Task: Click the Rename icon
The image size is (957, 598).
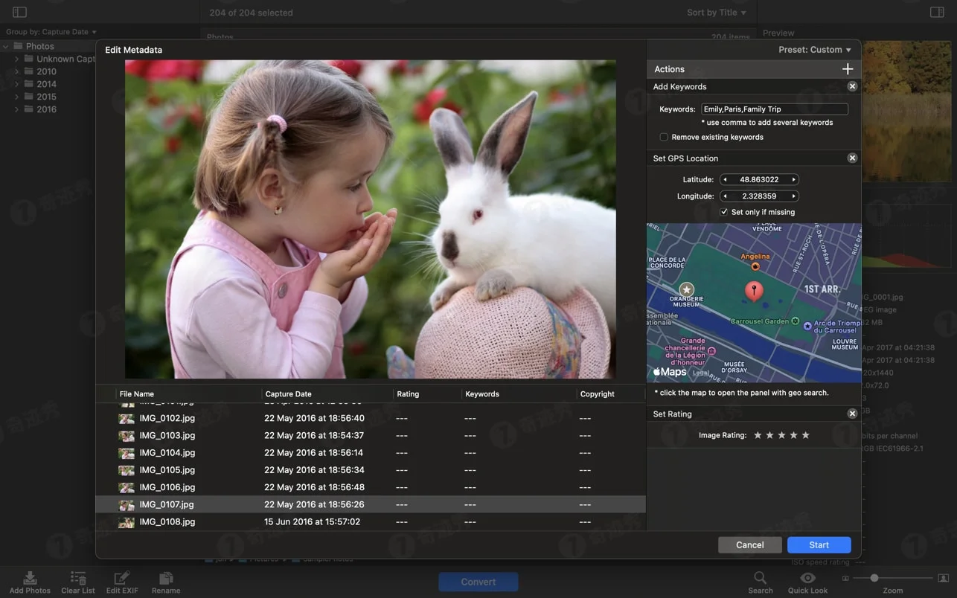Action: tap(165, 576)
